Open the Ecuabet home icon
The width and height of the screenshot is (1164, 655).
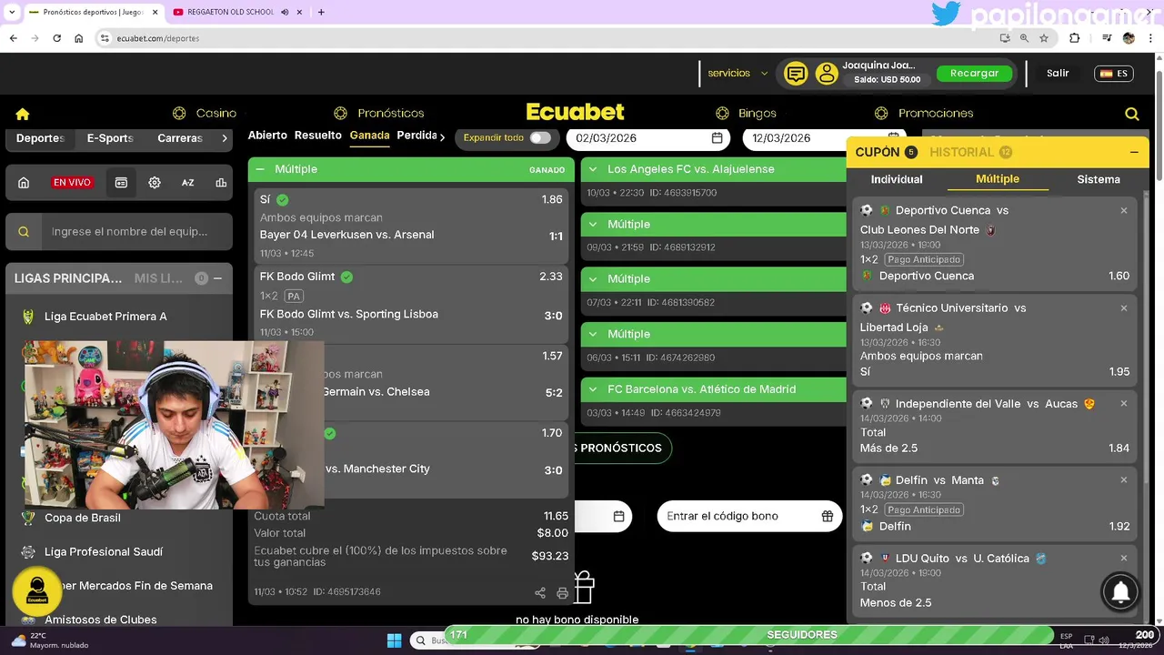23,114
